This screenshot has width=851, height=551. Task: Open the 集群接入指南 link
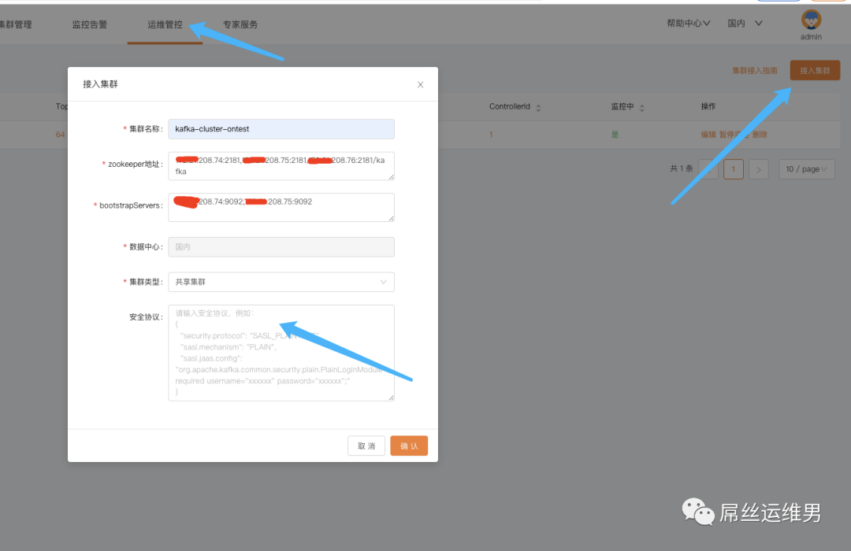point(754,71)
